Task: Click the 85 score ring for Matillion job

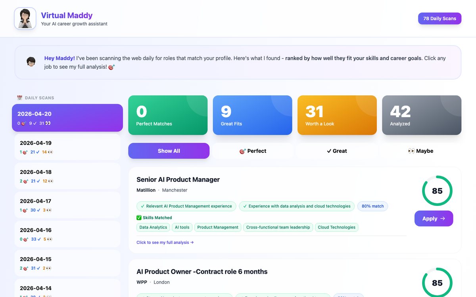Action: tap(437, 191)
